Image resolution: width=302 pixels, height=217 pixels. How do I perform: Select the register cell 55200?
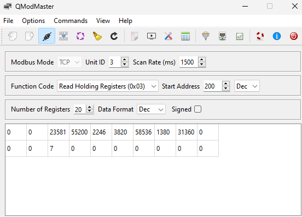point(80,132)
